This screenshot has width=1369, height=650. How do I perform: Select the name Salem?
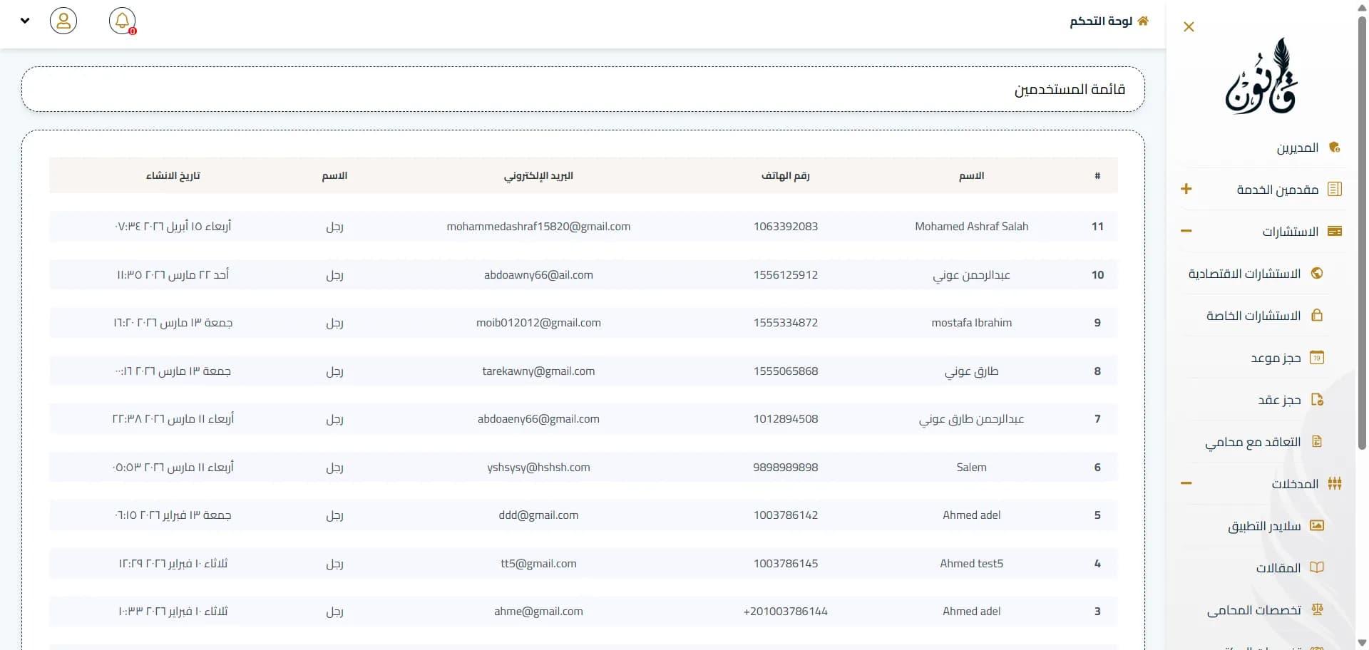coord(971,467)
